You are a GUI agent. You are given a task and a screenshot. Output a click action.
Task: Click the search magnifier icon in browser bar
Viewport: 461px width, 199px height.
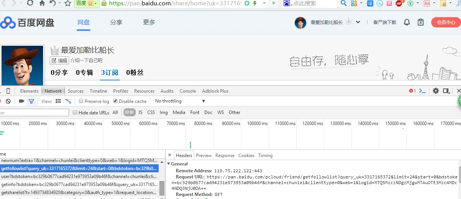pyautogui.click(x=344, y=3)
